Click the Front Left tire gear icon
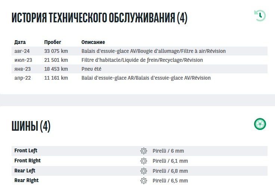Viewport: 275px width, 194px height. click(143, 151)
